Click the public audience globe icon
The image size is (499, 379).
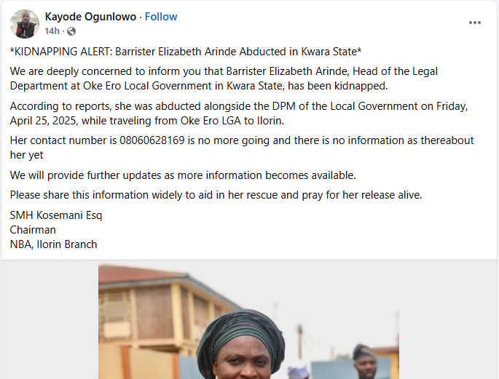click(71, 31)
